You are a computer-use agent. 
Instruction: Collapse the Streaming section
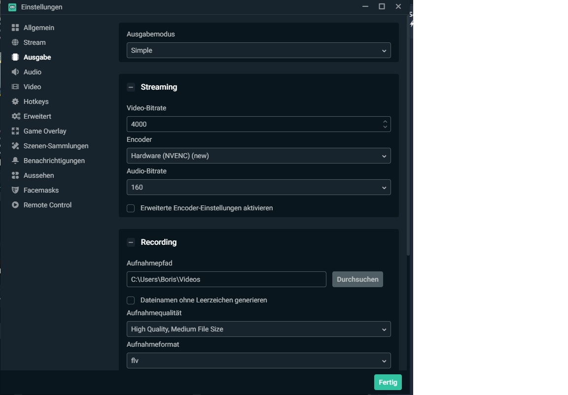pyautogui.click(x=131, y=87)
